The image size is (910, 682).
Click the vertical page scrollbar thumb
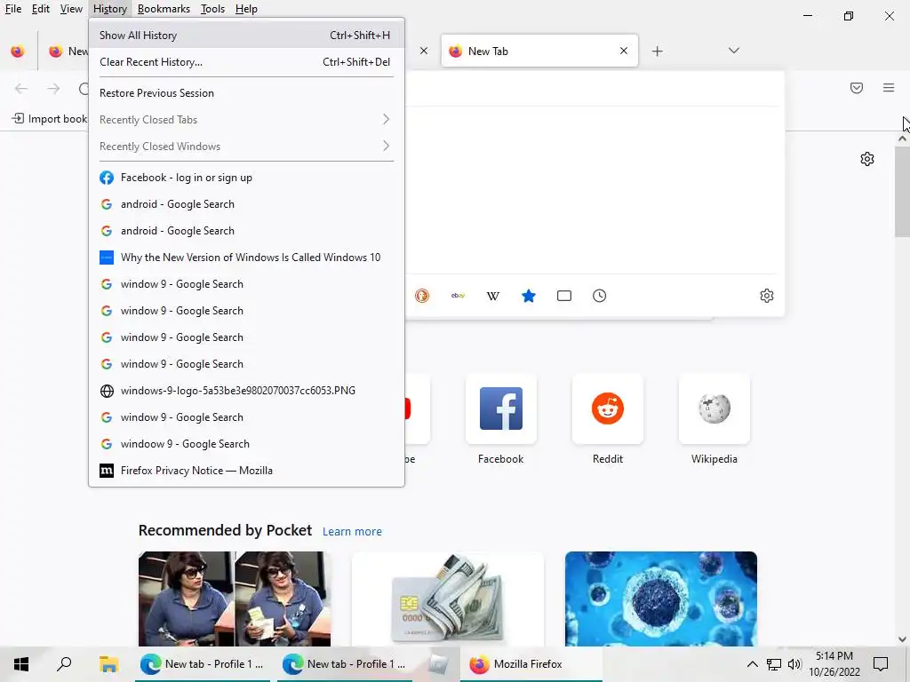pos(902,192)
